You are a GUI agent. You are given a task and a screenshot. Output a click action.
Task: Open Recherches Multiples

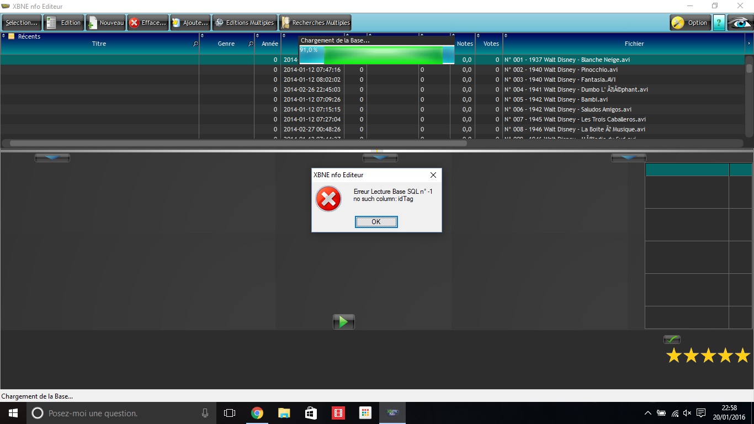point(315,23)
